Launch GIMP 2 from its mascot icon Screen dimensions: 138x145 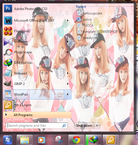8,84
